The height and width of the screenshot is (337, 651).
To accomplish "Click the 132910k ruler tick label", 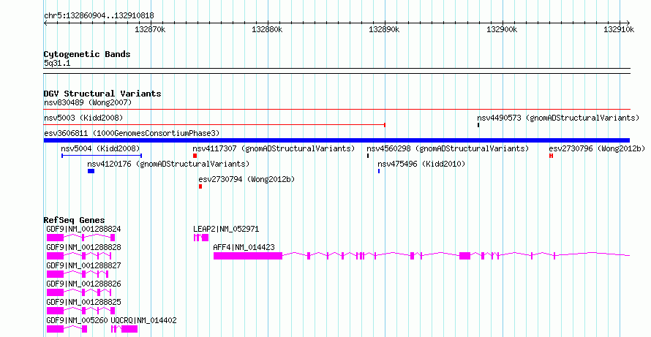I will pos(619,29).
